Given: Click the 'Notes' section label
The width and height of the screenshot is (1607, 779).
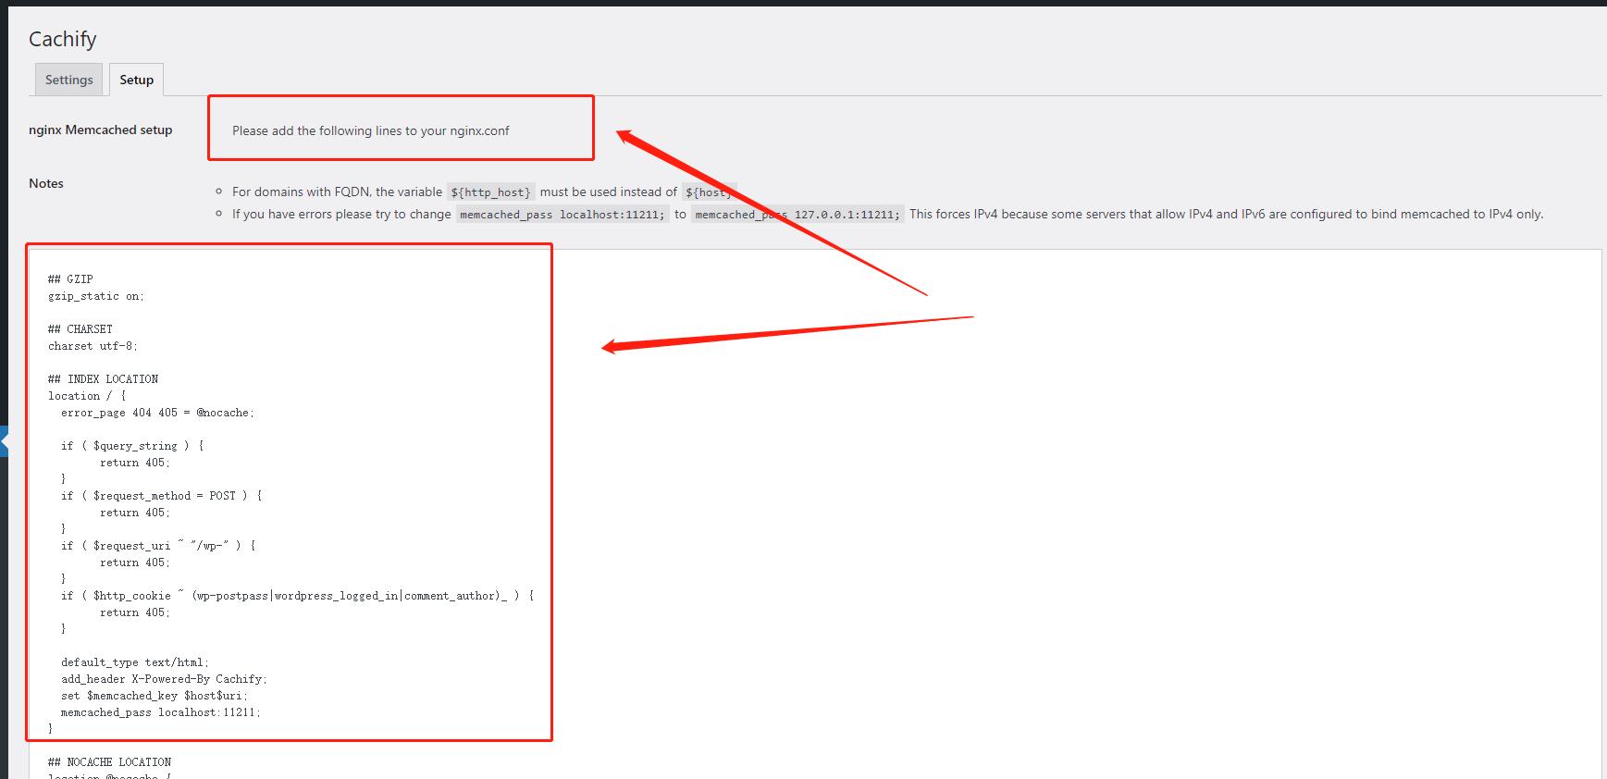Looking at the screenshot, I should (x=46, y=183).
